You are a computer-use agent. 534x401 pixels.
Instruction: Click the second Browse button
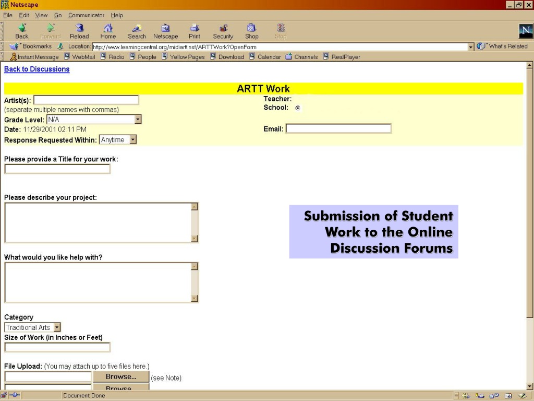tap(121, 387)
